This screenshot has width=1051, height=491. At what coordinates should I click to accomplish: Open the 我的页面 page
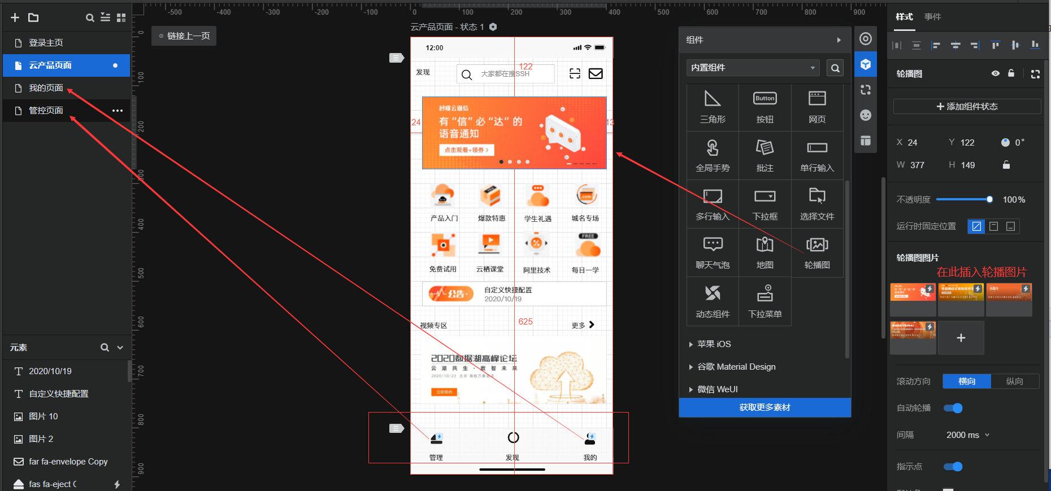[x=67, y=88]
